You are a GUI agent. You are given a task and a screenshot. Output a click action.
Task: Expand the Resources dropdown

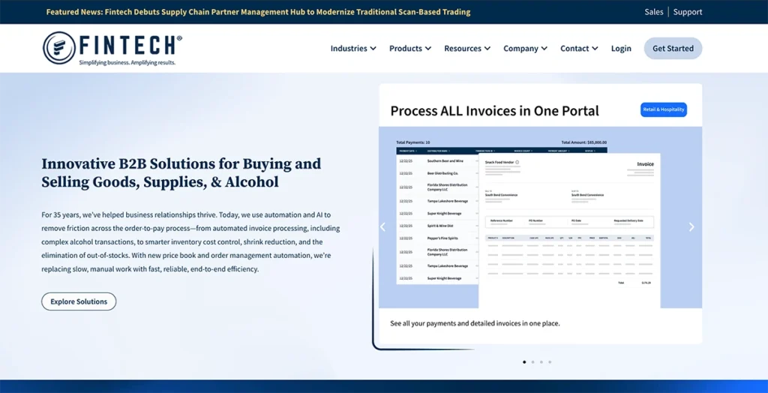pyautogui.click(x=466, y=49)
